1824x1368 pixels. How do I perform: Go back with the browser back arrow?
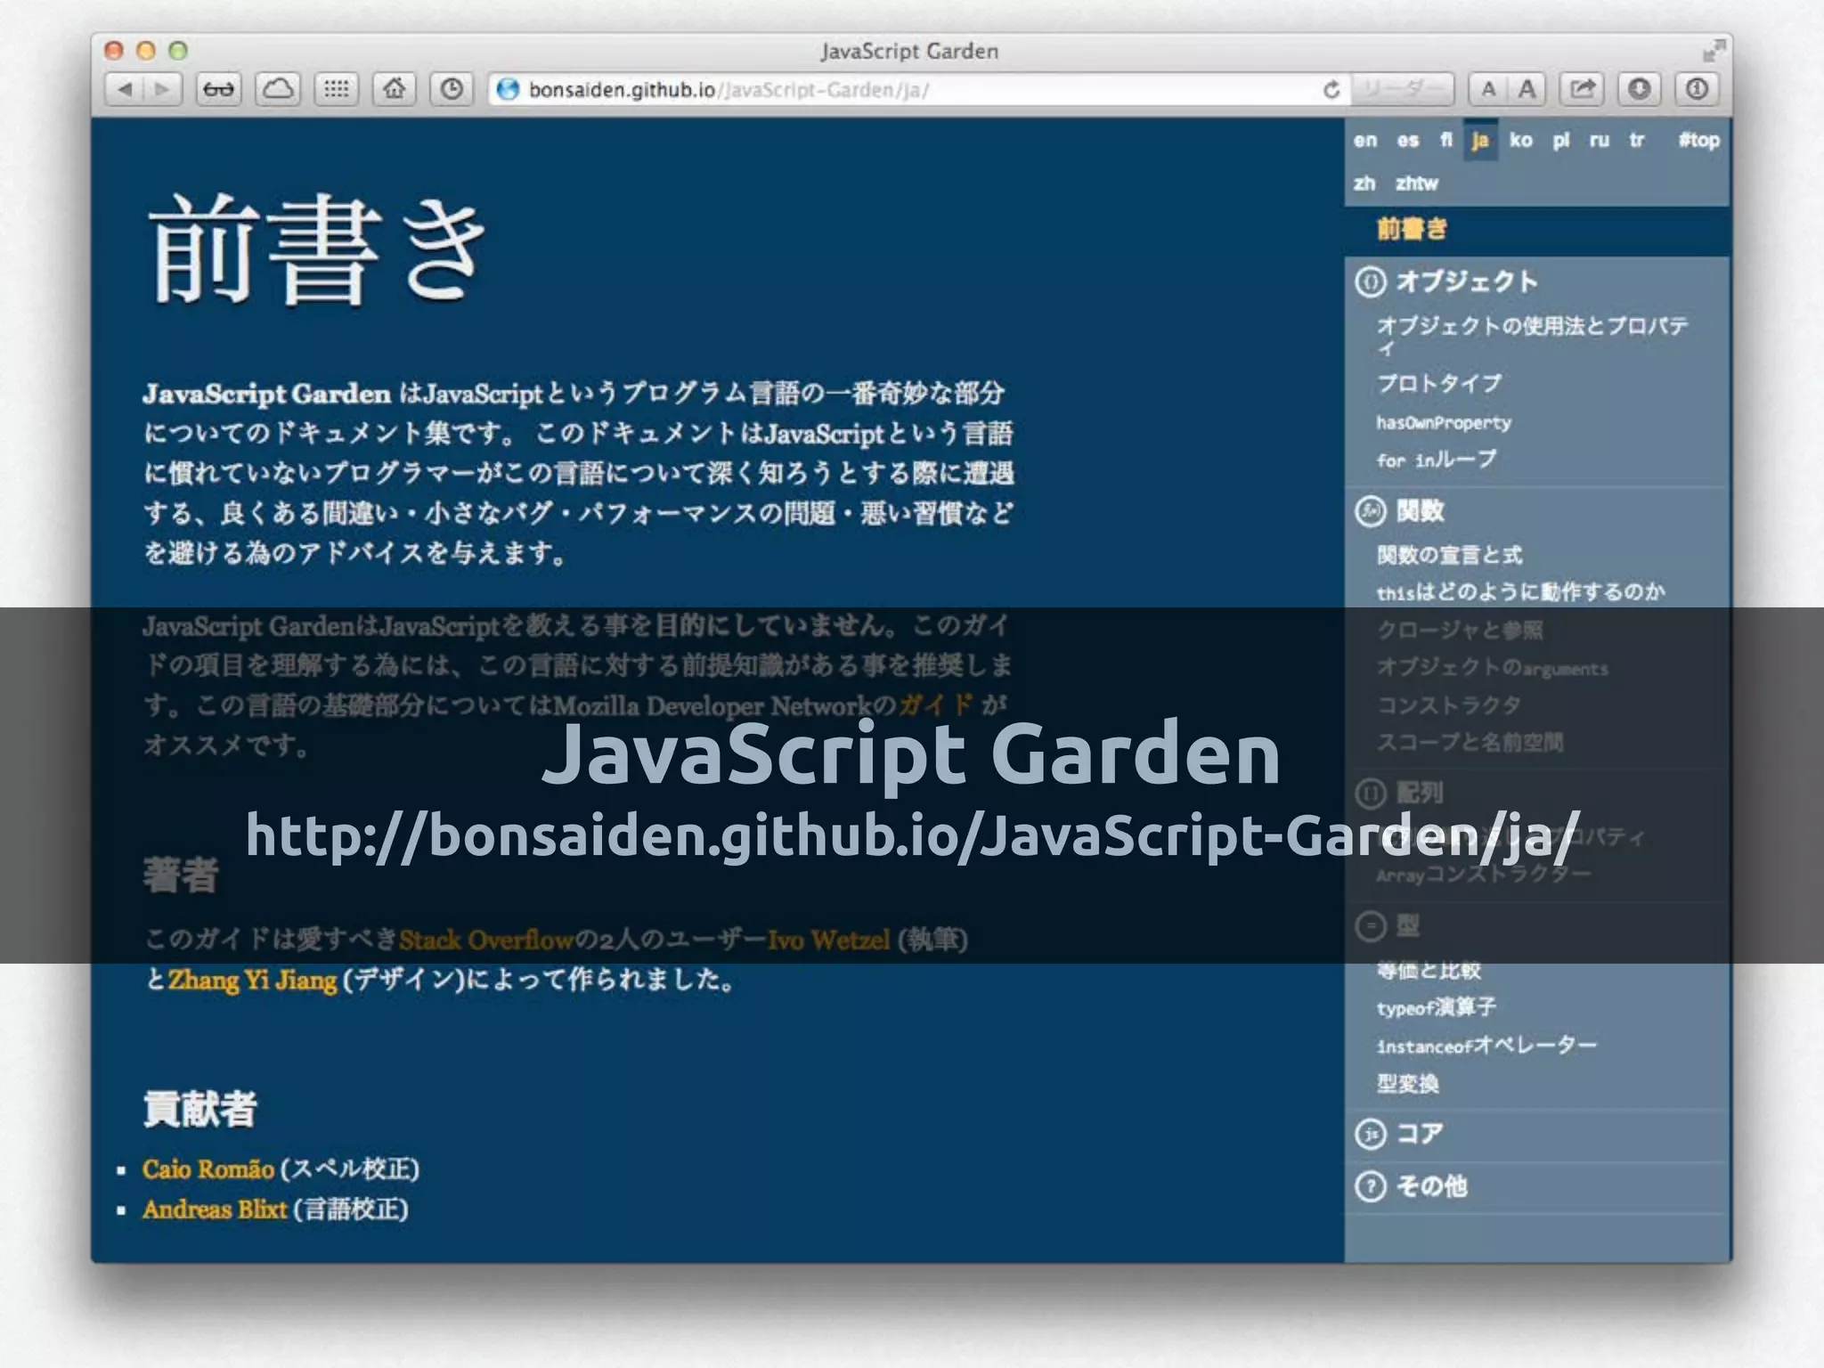pos(125,89)
